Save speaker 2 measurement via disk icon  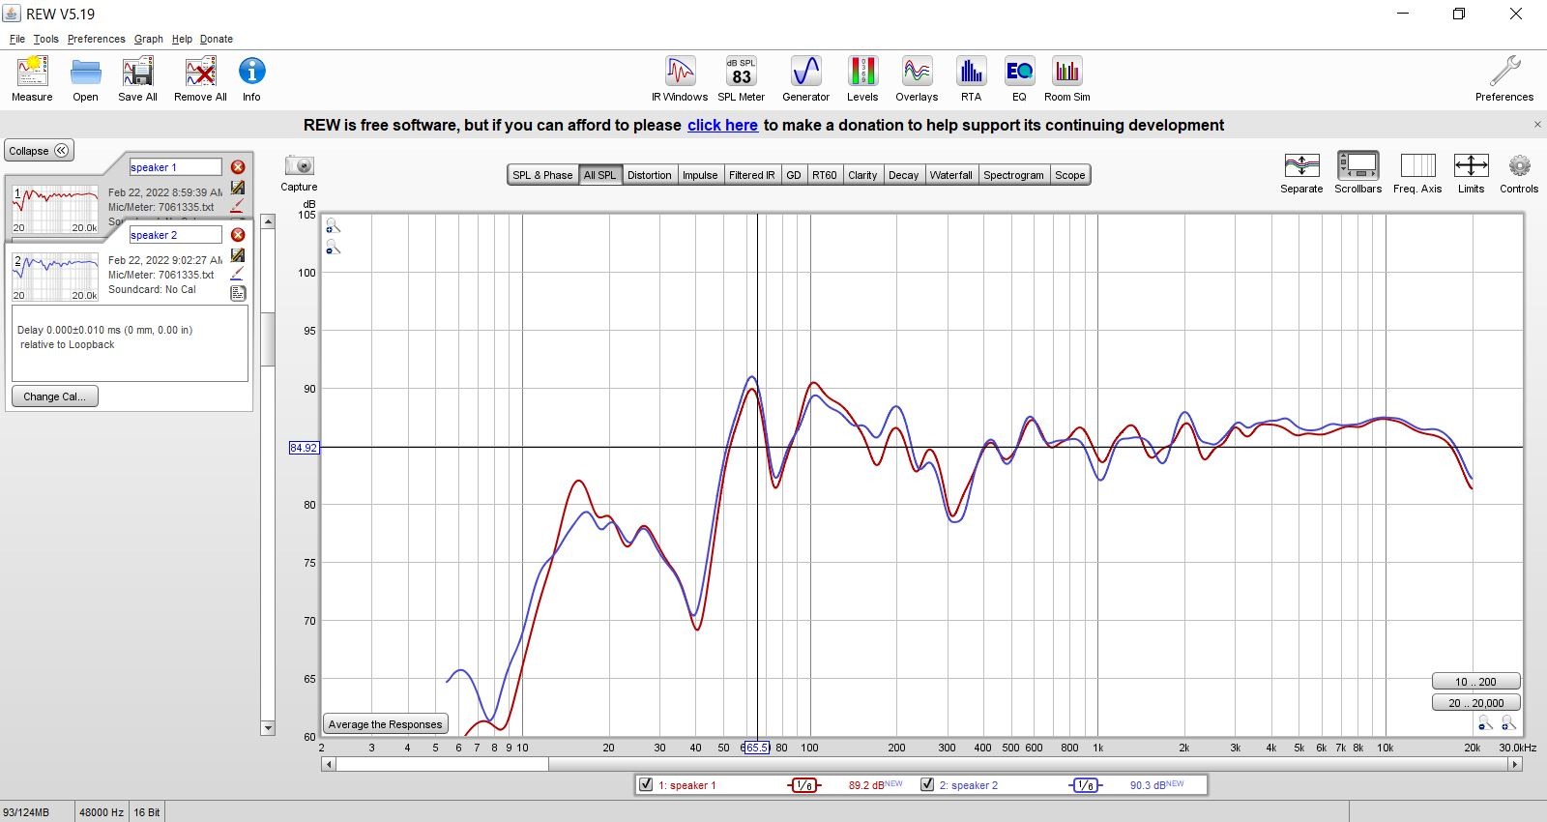point(238,255)
